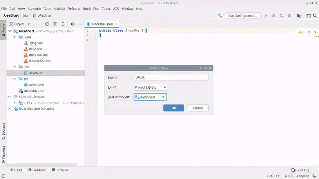Click the tool window toggle icon bottom-left
Viewport: 319px width, 179px height.
(3, 176)
